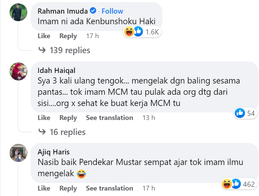Open the 17 h timestamp on Rahman's comment

point(92,36)
